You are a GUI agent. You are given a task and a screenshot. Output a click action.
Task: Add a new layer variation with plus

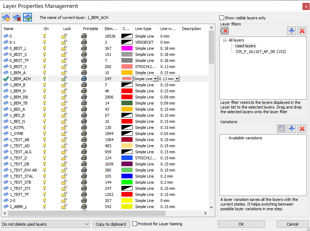coord(291,128)
